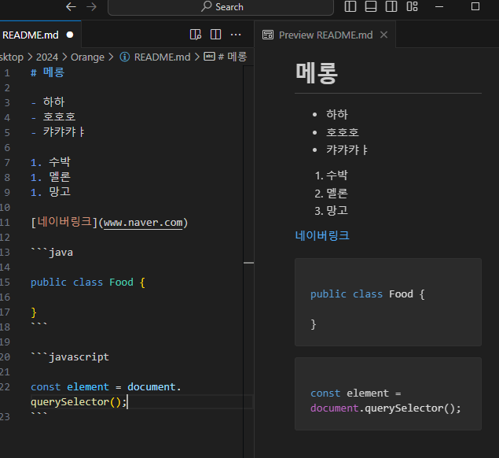Click the www.naver.com URL in the editor
This screenshot has width=499, height=458.
[144, 223]
